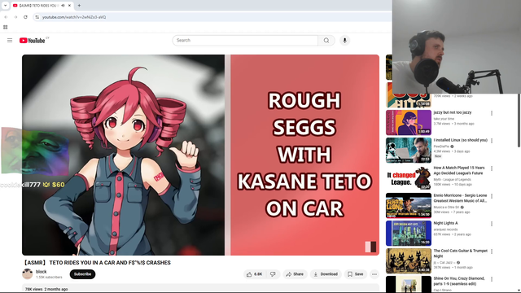
Task: Start voice search with microphone icon
Action: (344, 41)
